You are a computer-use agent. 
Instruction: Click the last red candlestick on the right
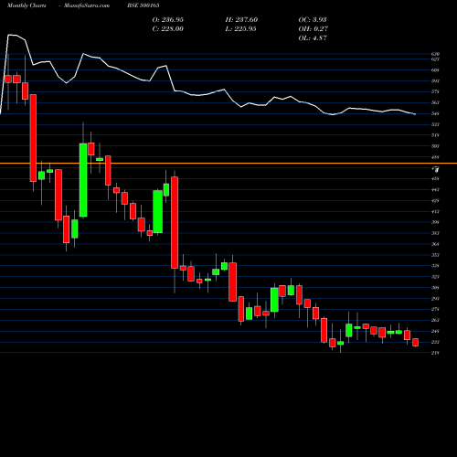click(415, 342)
